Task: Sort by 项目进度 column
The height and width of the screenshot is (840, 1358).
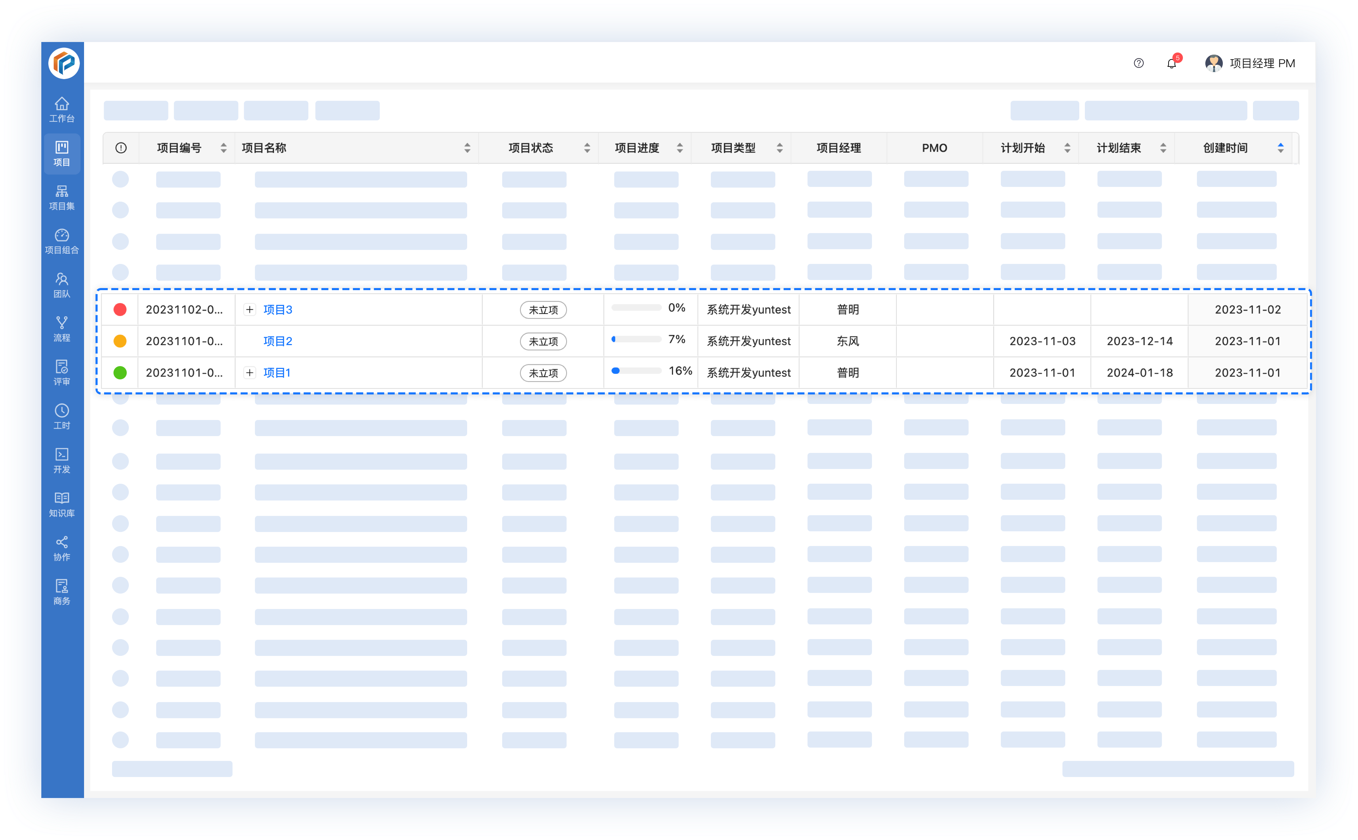Action: (679, 148)
